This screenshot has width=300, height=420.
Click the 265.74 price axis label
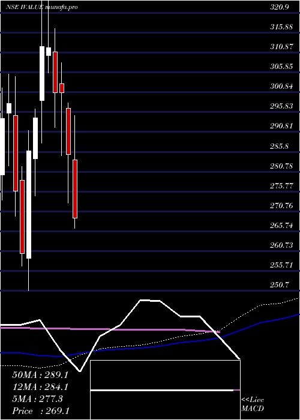tap(281, 226)
